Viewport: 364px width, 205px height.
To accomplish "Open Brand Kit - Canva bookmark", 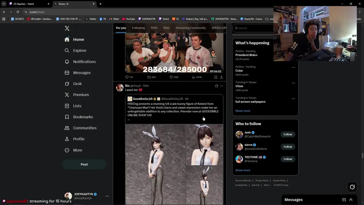I will (x=251, y=19).
